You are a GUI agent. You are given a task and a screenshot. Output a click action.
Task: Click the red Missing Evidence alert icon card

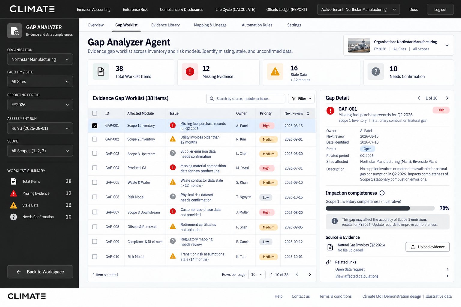pyautogui.click(x=190, y=72)
